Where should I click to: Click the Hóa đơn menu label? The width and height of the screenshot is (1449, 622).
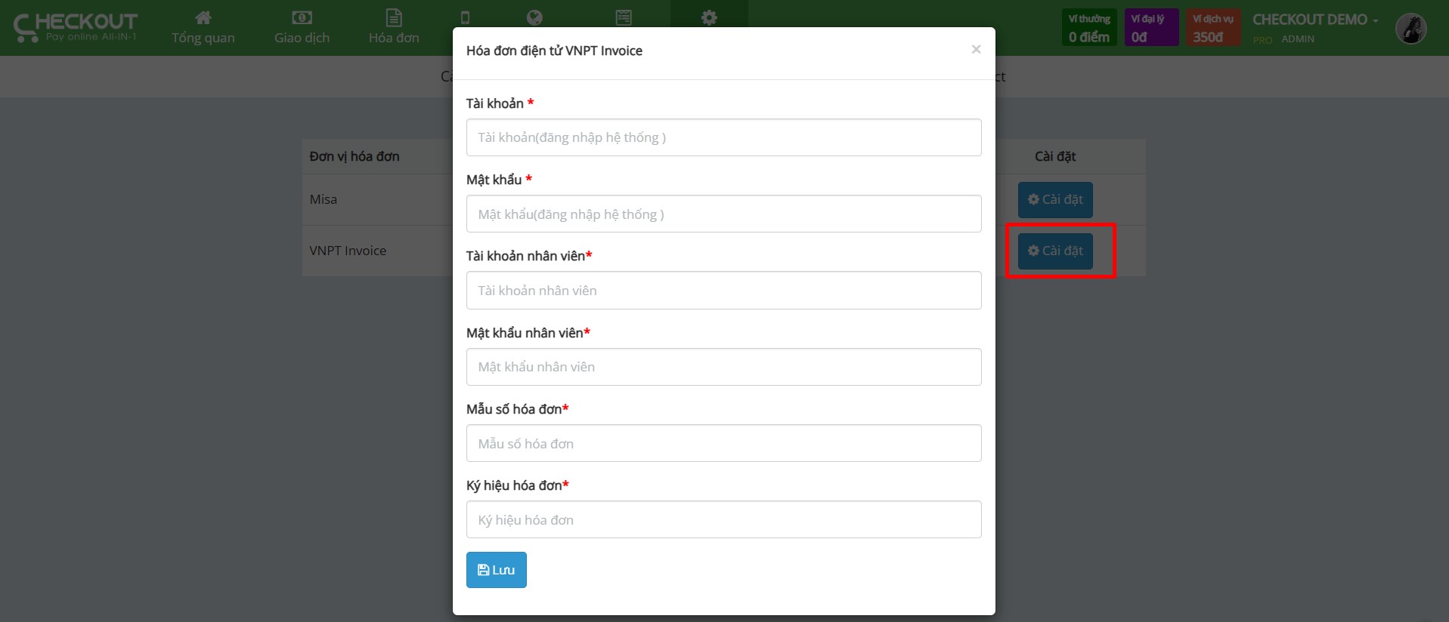(x=394, y=38)
